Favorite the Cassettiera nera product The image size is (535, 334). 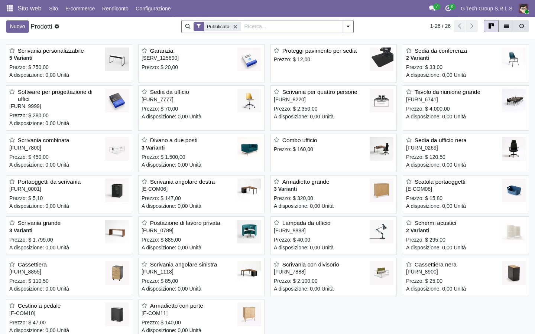pyautogui.click(x=409, y=264)
